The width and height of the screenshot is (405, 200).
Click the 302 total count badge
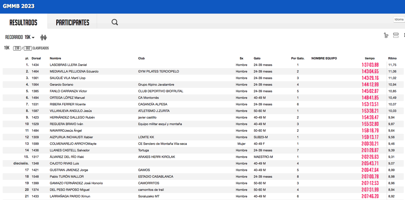(x=28, y=48)
